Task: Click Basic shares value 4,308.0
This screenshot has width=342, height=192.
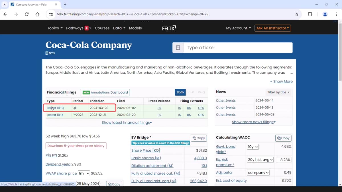Action: click(x=201, y=158)
